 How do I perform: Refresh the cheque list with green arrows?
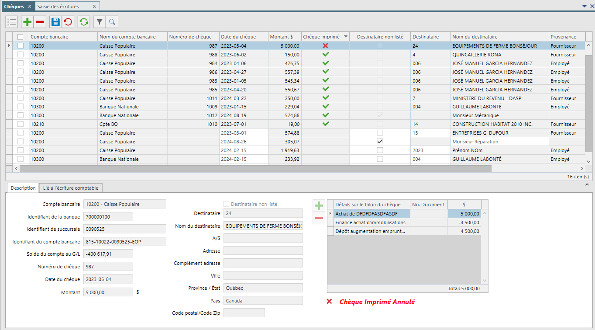[84, 22]
